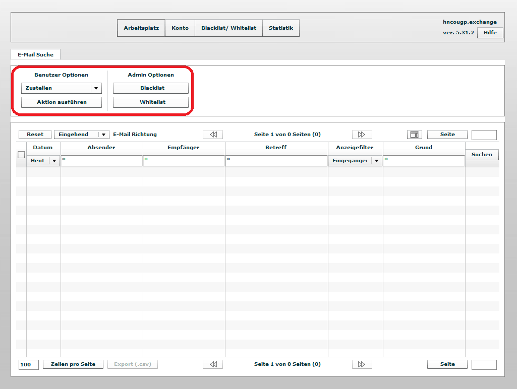Go to next page using bottom forward arrow
The width and height of the screenshot is (517, 389).
coord(362,364)
